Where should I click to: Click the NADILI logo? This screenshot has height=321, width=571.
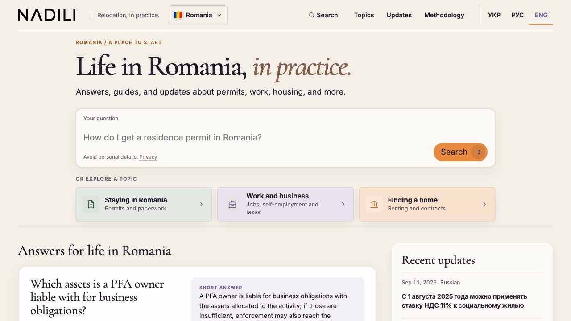47,15
